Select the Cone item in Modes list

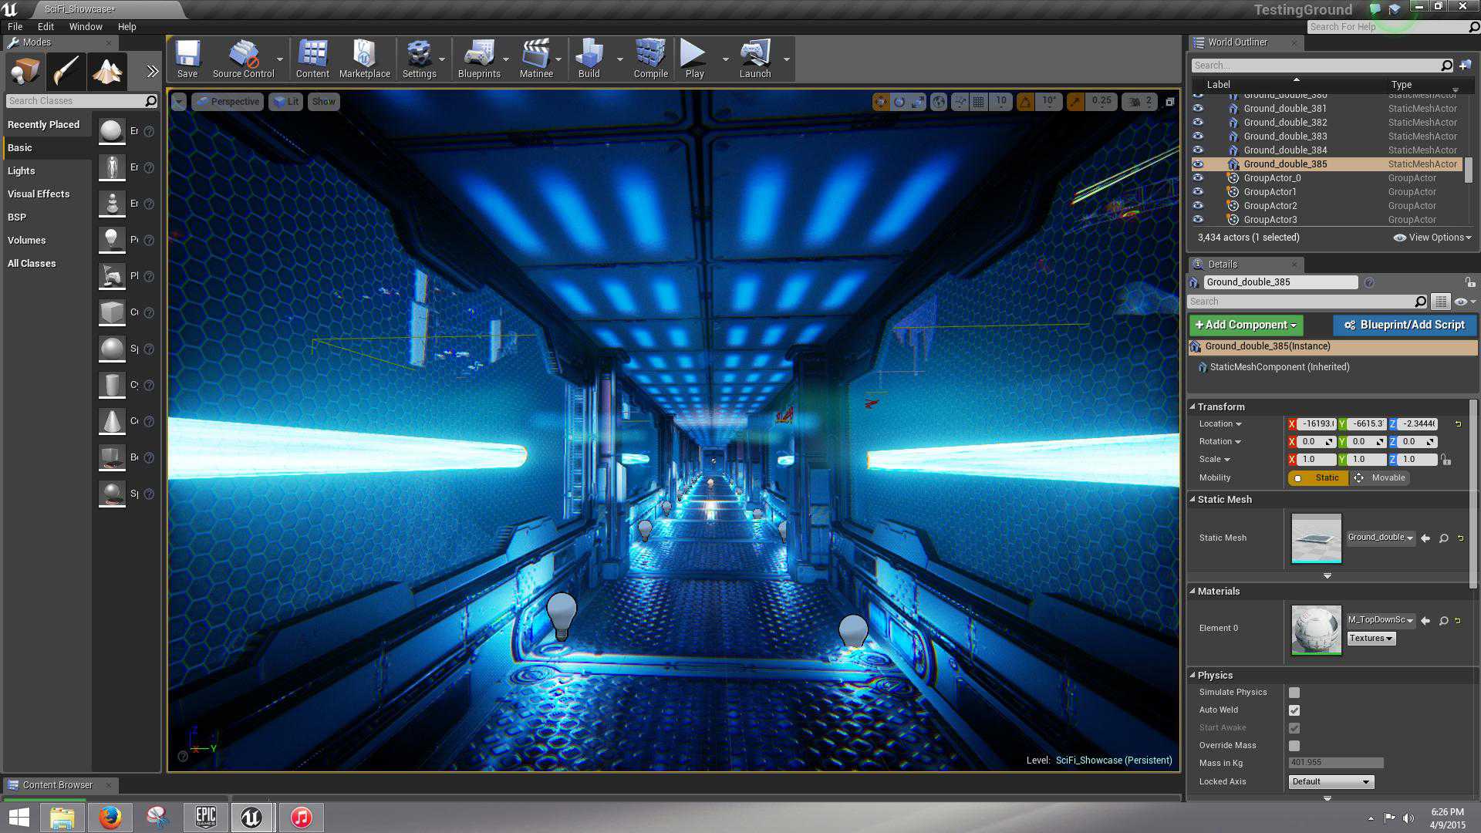click(x=112, y=421)
